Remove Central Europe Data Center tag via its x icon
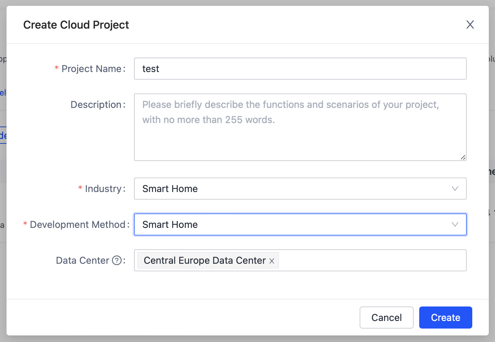 click(x=272, y=261)
